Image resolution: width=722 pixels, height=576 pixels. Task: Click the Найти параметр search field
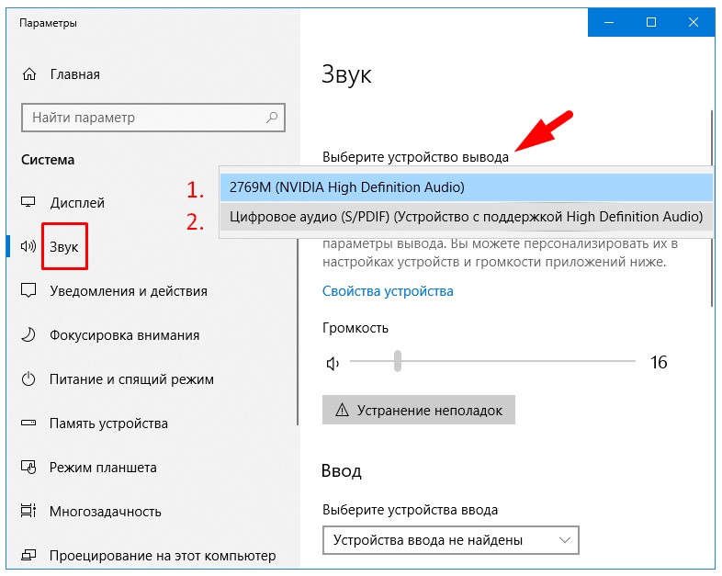tap(153, 118)
